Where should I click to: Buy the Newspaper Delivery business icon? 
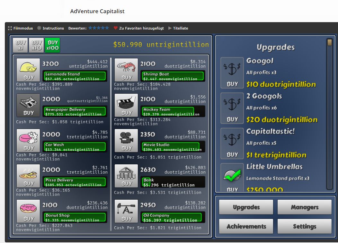[28, 105]
